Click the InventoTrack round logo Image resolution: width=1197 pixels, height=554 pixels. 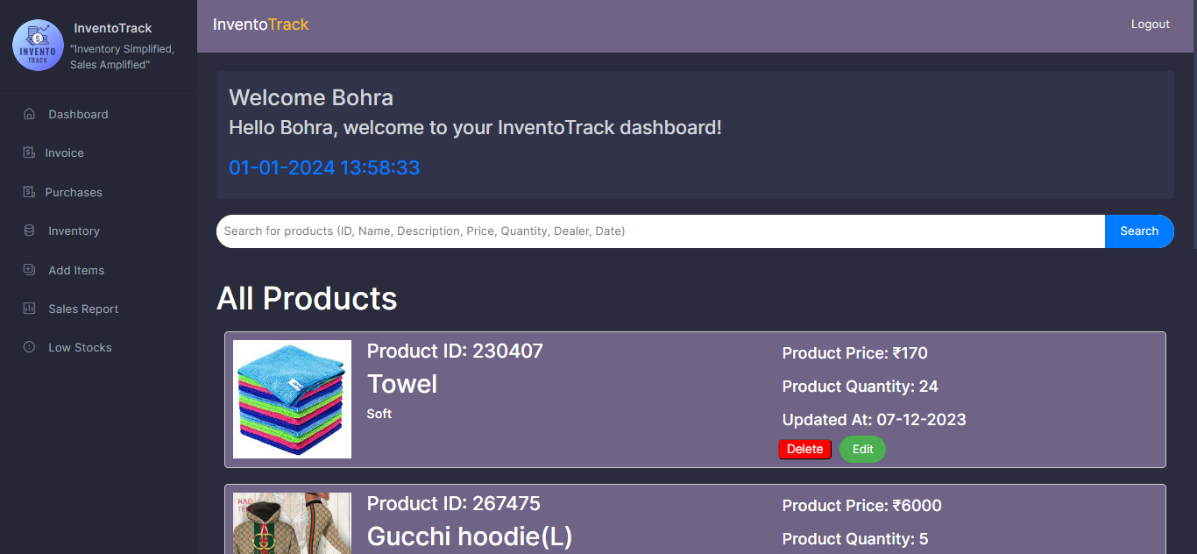38,46
